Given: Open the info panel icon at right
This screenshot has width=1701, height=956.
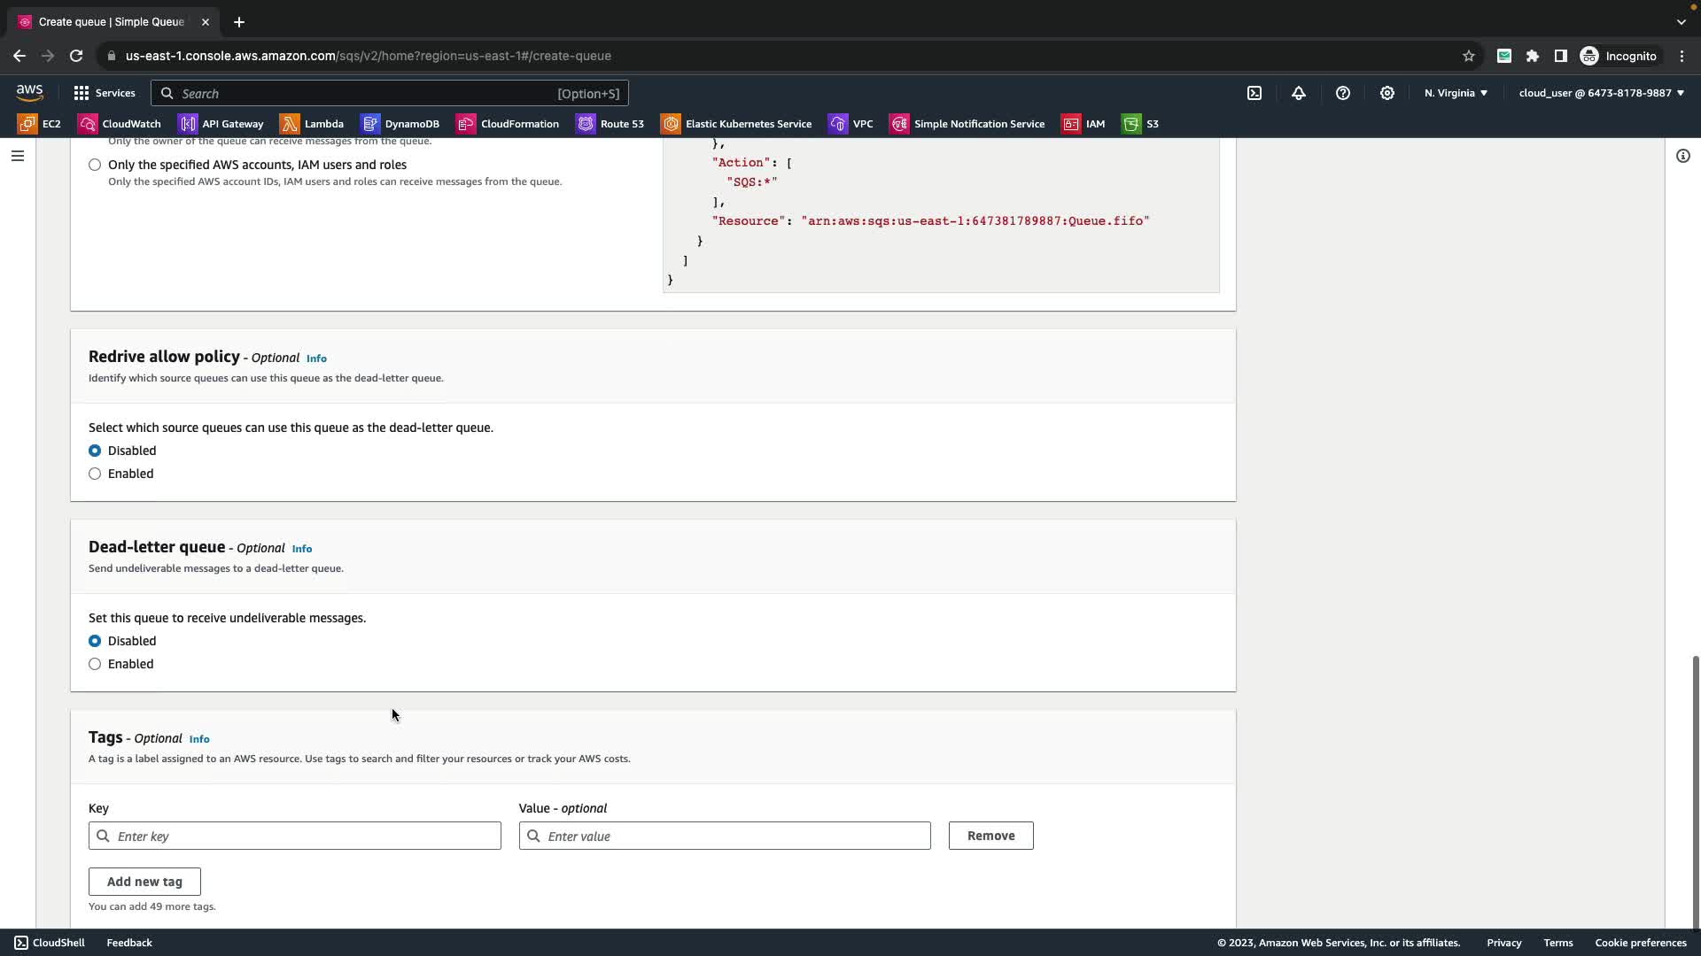Looking at the screenshot, I should pos(1682,156).
